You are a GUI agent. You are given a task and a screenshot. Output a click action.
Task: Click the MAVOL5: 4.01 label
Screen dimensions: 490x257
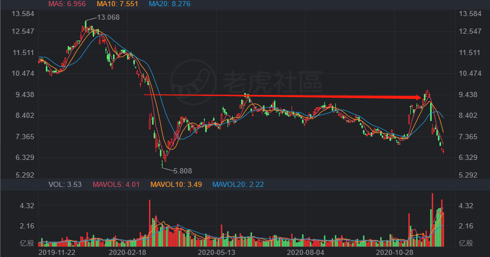click(116, 184)
